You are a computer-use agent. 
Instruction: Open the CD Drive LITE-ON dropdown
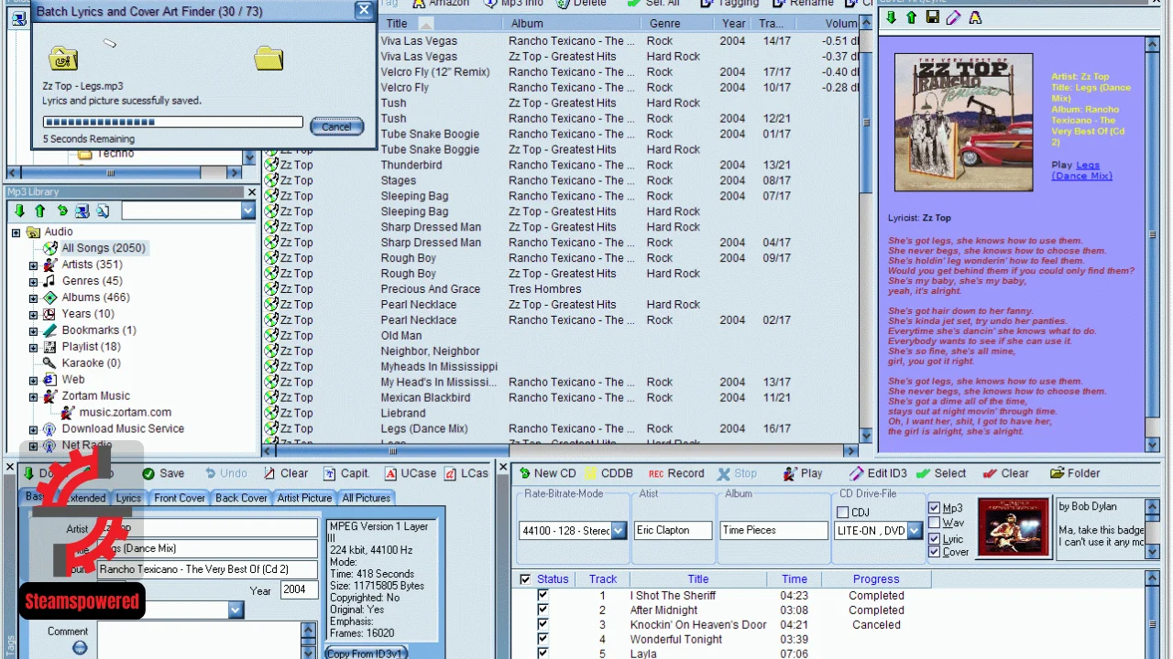pos(914,531)
